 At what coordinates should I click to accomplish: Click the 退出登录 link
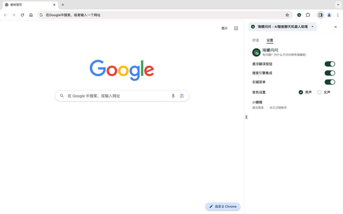coord(258,108)
